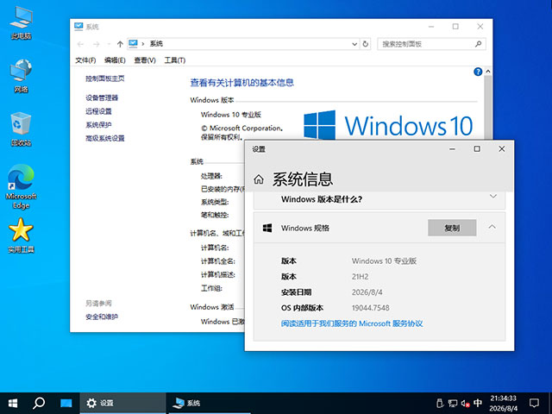This screenshot has width=552, height=414.
Task: Click forward arrow in 系统 window
Action: point(96,44)
